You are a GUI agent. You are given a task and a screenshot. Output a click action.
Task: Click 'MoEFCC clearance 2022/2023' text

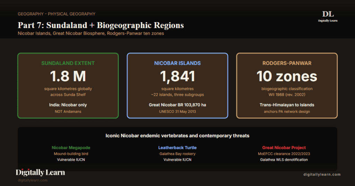284,154
